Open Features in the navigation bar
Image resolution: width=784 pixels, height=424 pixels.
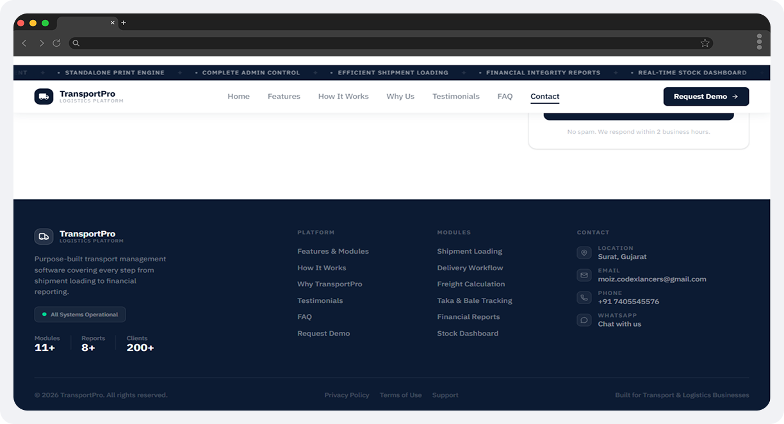point(284,97)
